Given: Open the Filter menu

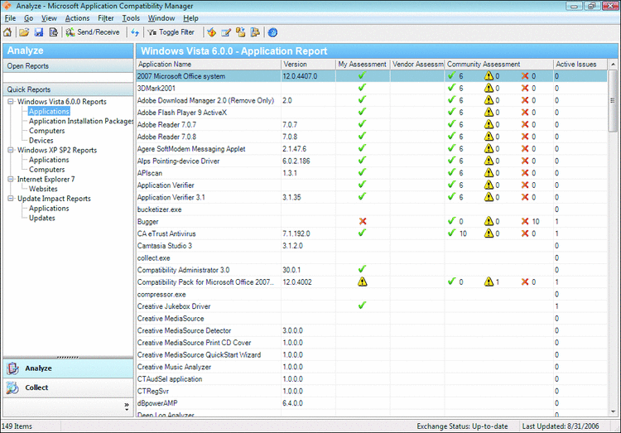Looking at the screenshot, I should point(106,18).
